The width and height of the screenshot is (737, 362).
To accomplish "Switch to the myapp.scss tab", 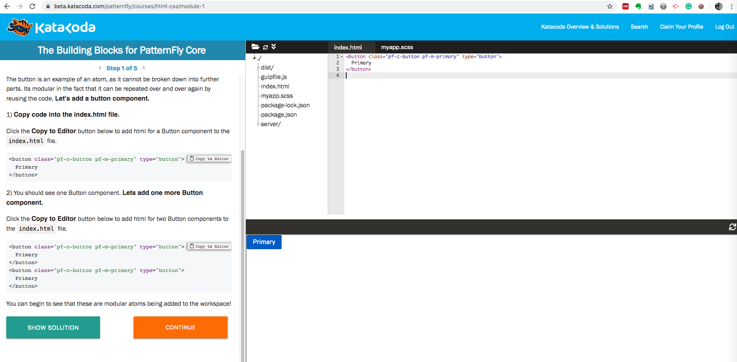I will point(397,47).
